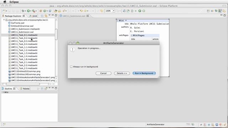228x128 pixels.
Task: Select LWC11_Submission.xwl in Package Explorer tree
Action: point(22,32)
